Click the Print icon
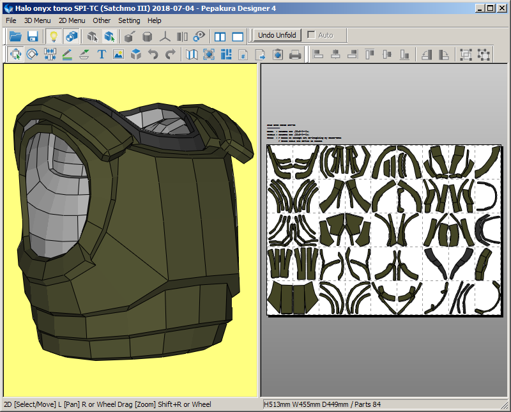The height and width of the screenshot is (412, 511). point(295,54)
